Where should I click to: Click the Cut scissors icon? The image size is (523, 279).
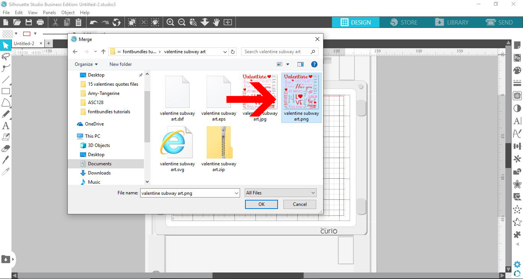pyautogui.click(x=56, y=22)
